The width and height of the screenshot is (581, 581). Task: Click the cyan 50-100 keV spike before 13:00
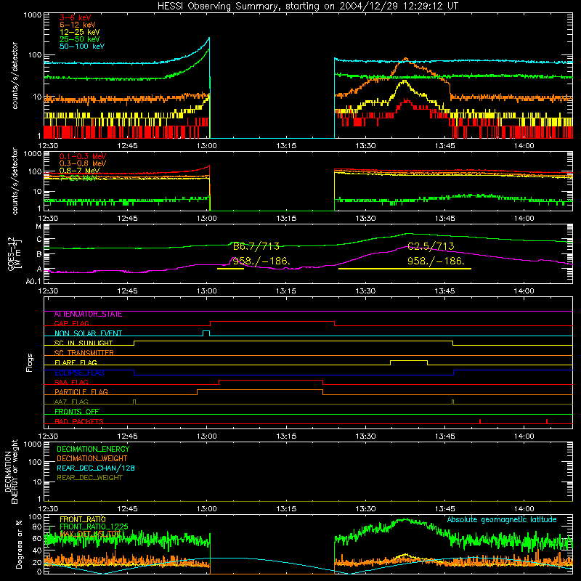click(209, 38)
